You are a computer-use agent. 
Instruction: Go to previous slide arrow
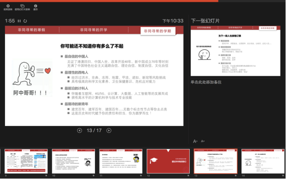[x=79, y=131]
